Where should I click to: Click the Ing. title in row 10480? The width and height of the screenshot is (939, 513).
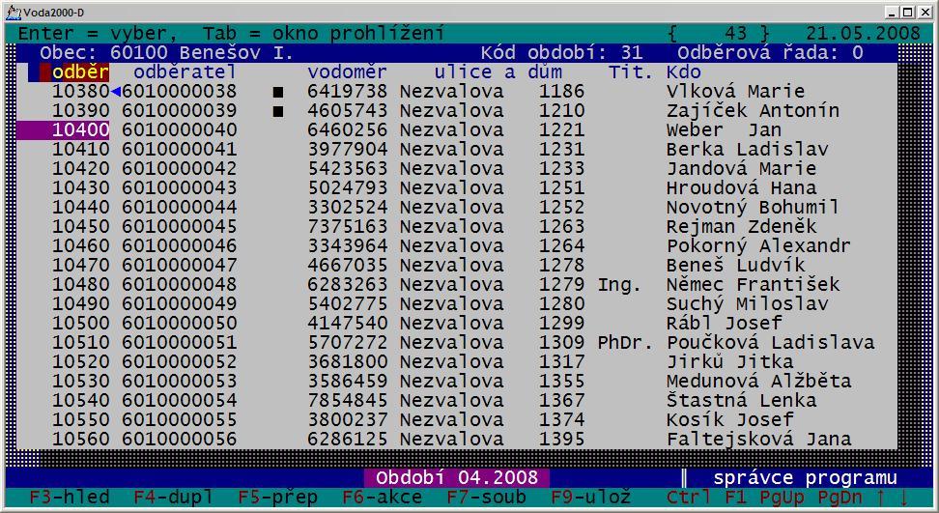click(619, 284)
